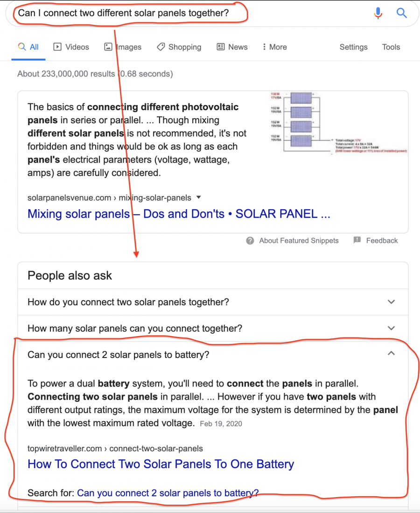This screenshot has width=420, height=513.
Task: Click the News newspaper icon
Action: tap(221, 47)
